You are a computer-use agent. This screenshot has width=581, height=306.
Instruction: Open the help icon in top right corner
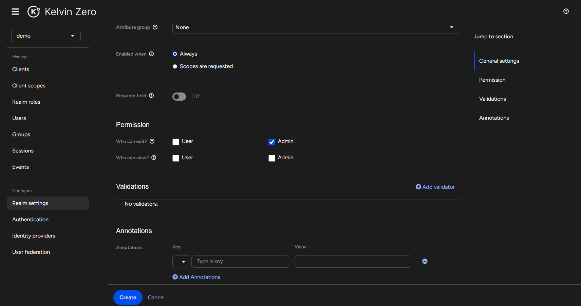coord(566,11)
